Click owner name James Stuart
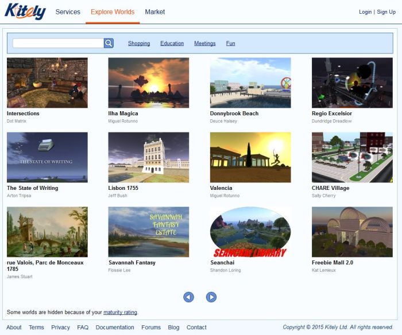Viewport: 402px width, 335px height. pyautogui.click(x=20, y=276)
